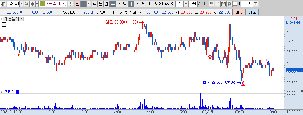Open the calendar date picker icon
The image size is (303, 115).
pyautogui.click(x=256, y=3)
